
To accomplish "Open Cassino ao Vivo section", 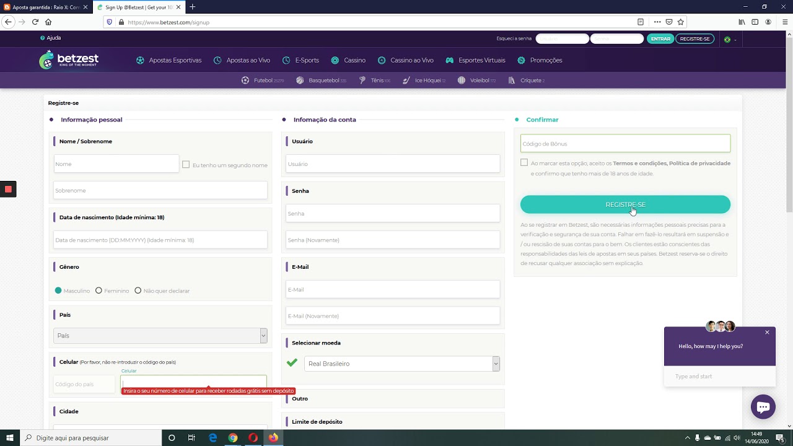I will tap(406, 60).
